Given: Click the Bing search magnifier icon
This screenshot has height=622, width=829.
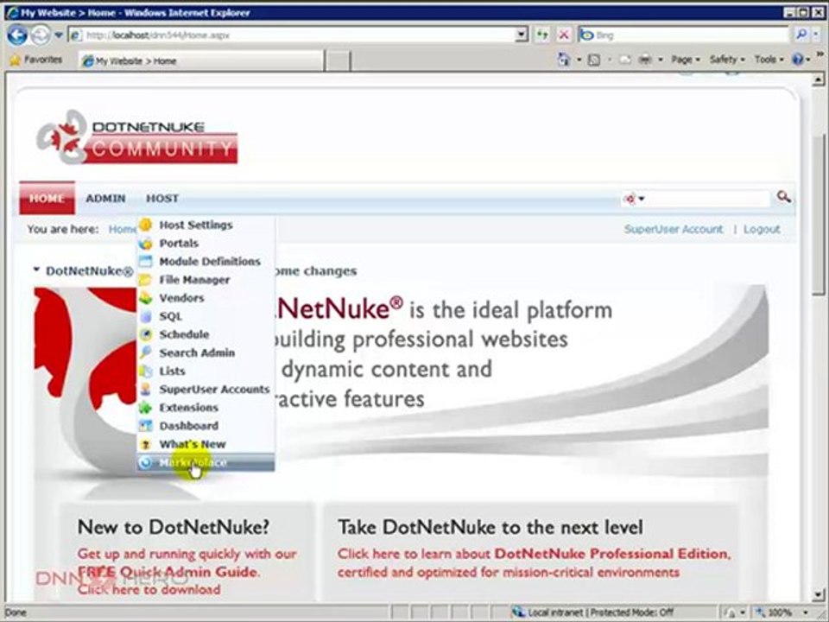Looking at the screenshot, I should click(x=801, y=35).
